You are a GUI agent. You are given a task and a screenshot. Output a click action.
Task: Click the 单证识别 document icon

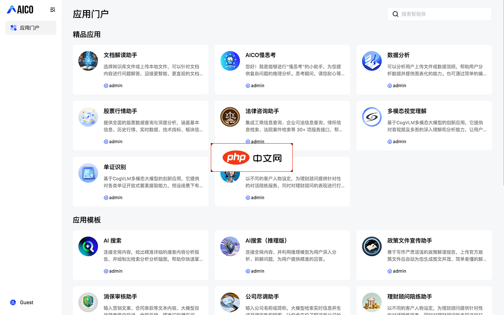[88, 173]
